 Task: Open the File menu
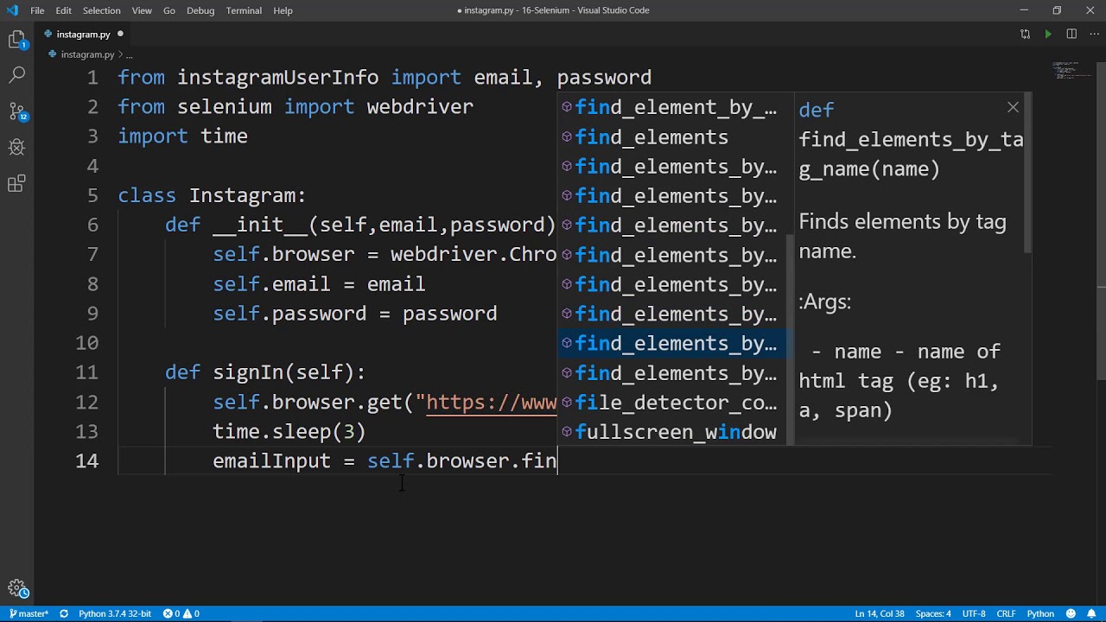tap(37, 10)
